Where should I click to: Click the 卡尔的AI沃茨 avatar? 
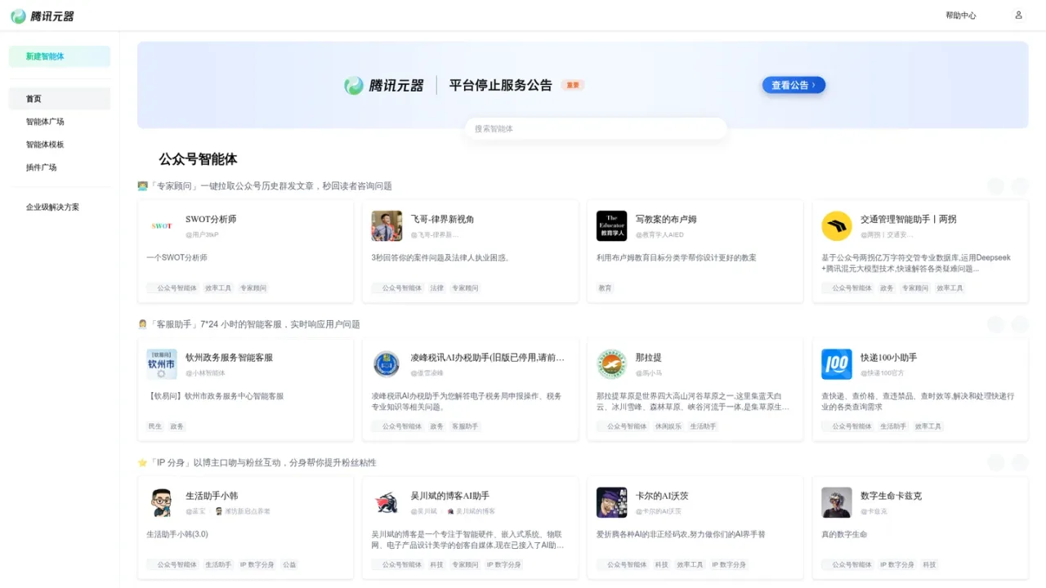click(611, 502)
